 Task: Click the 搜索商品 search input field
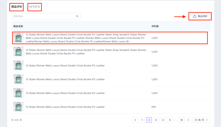pyautogui.click(x=43, y=16)
